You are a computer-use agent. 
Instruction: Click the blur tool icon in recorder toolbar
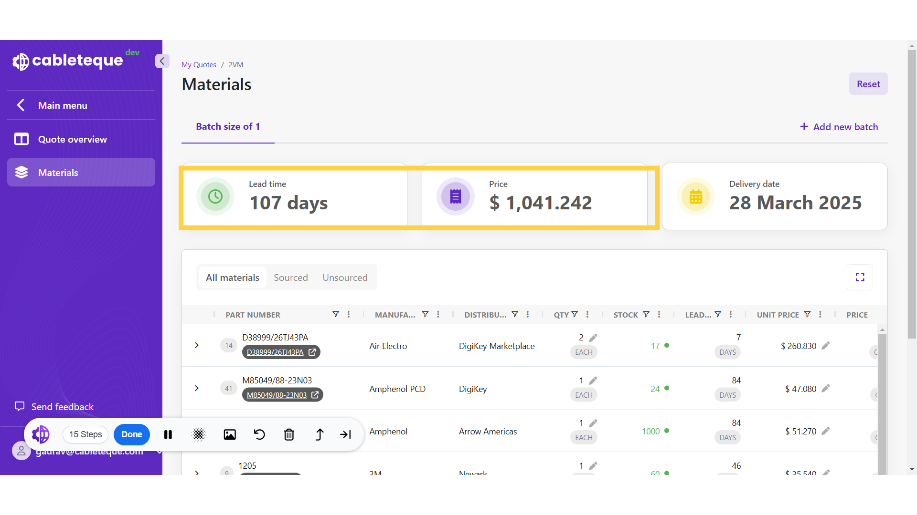click(199, 434)
